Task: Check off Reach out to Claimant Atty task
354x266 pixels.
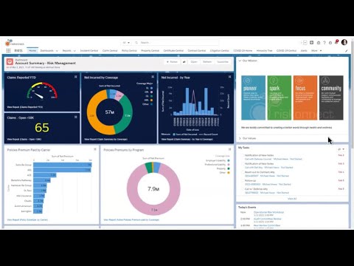Action: [242, 172]
